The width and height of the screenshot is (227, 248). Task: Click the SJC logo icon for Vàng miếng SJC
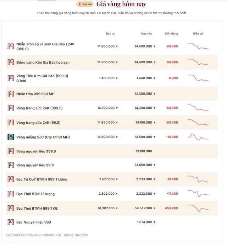pos(11,137)
